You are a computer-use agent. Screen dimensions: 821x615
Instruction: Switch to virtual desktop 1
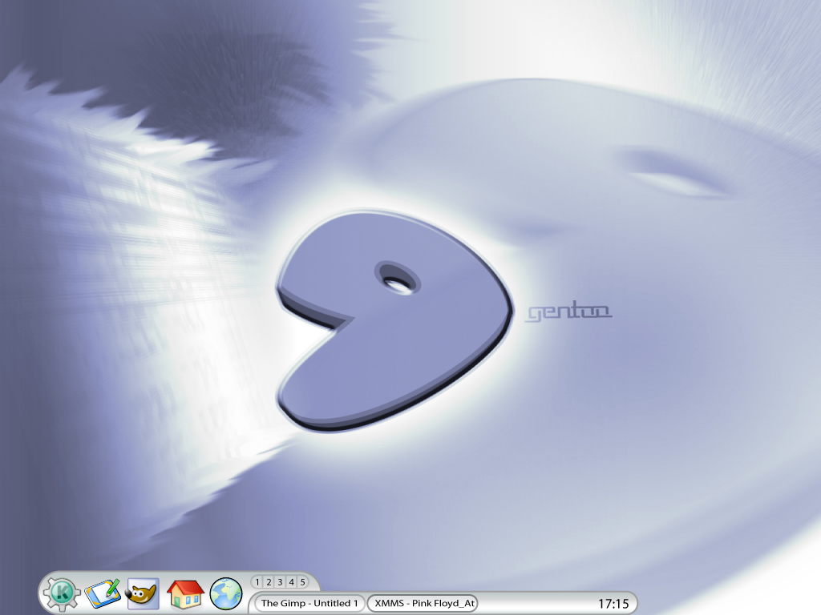(x=257, y=582)
